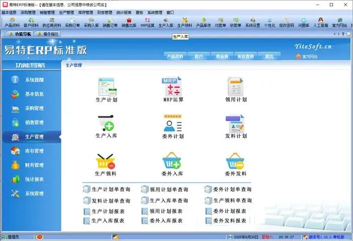Open the 收款单 toolbar icon
This screenshot has width=353, height=241.
(x=236, y=23)
